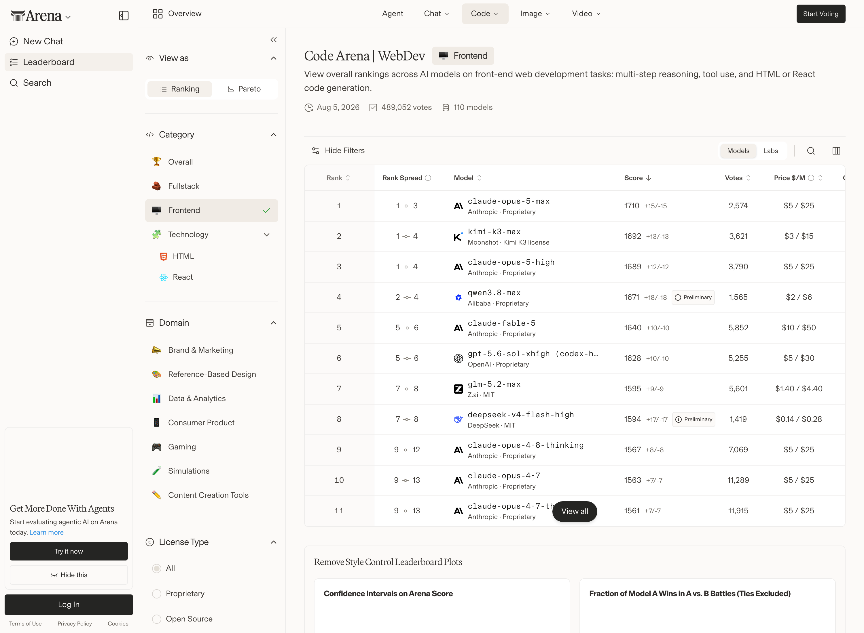Open the Terms of Use link

pos(25,624)
